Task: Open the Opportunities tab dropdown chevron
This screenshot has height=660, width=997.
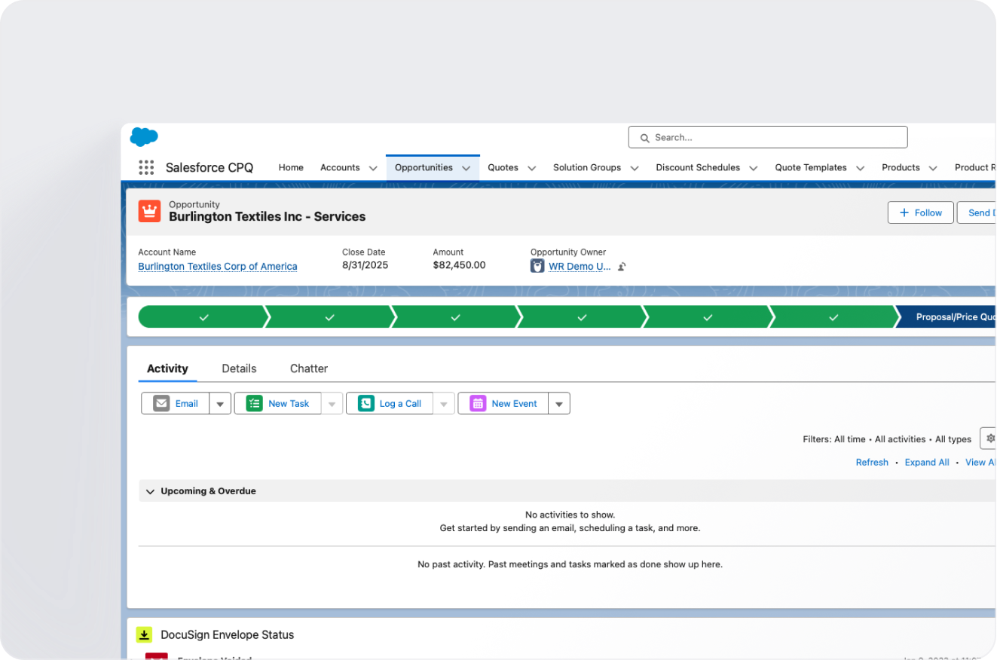Action: [466, 168]
